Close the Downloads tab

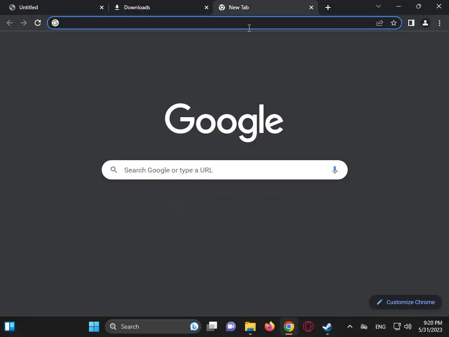pos(207,7)
